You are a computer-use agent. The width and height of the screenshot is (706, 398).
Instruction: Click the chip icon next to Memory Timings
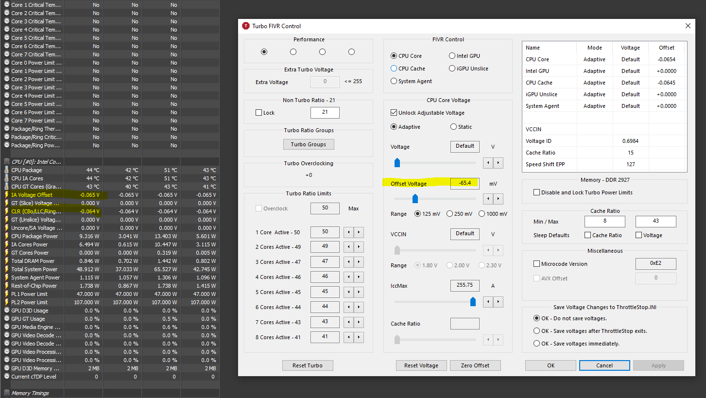(x=7, y=393)
